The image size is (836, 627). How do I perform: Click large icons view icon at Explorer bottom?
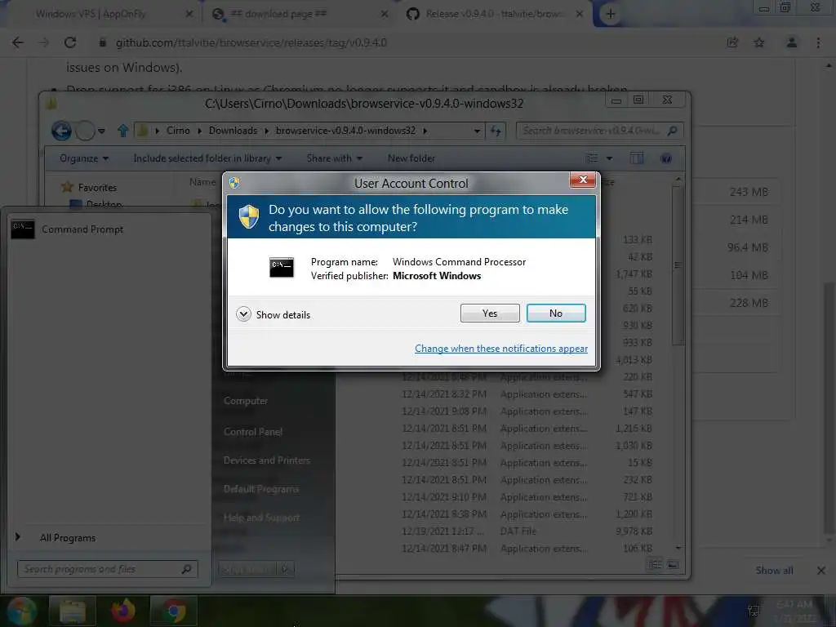point(673,564)
